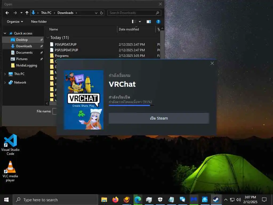Click the Programs folder icon
The image size is (273, 205).
[52, 56]
